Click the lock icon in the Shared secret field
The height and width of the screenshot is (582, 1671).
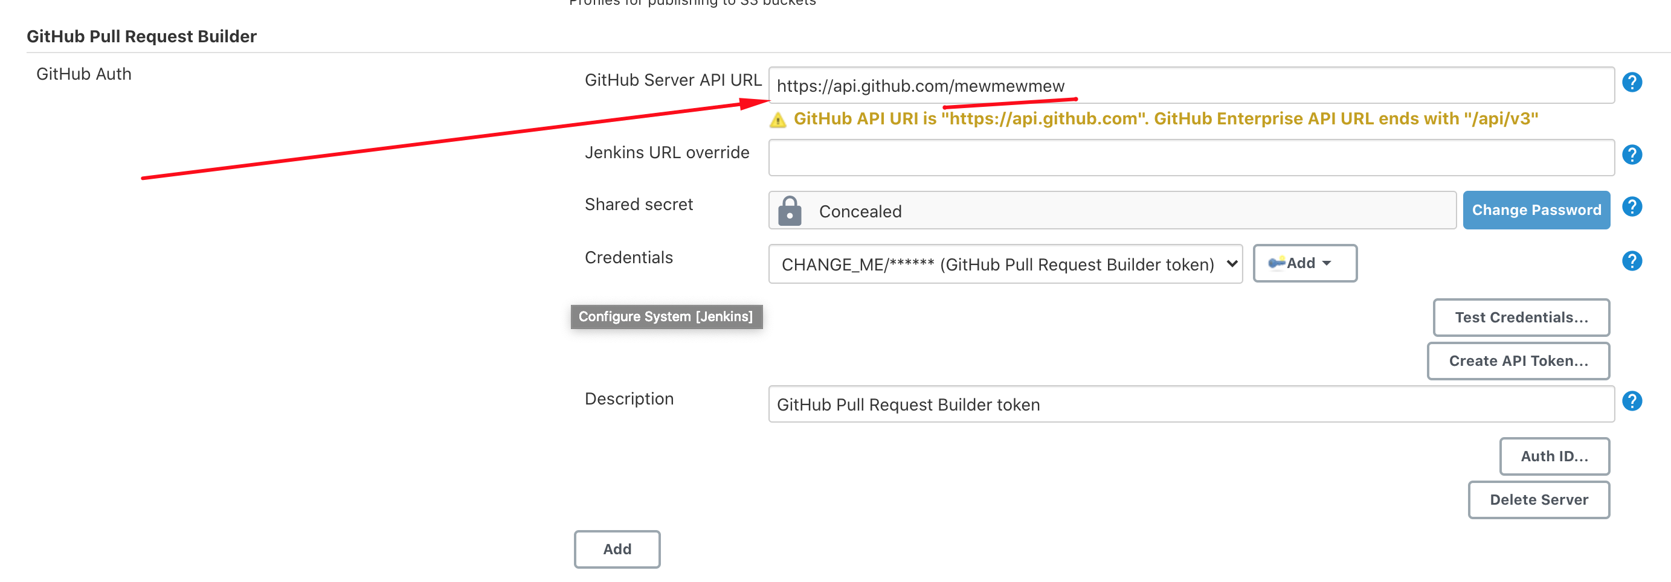pyautogui.click(x=790, y=211)
